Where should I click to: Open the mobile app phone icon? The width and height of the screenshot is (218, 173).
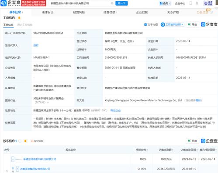pos(190,3)
